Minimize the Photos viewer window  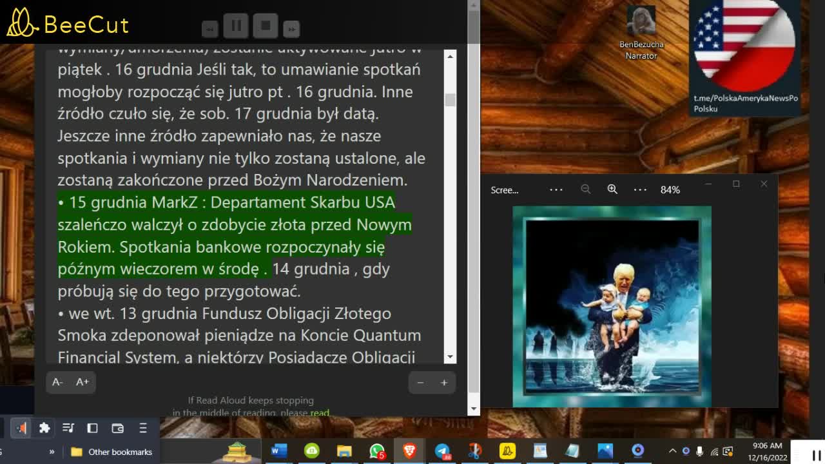[x=708, y=184]
